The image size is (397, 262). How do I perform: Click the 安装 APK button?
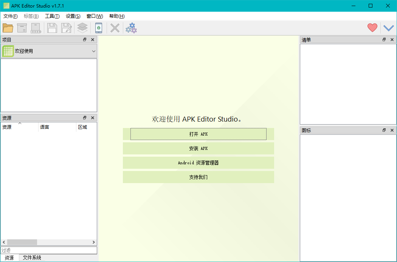click(198, 148)
